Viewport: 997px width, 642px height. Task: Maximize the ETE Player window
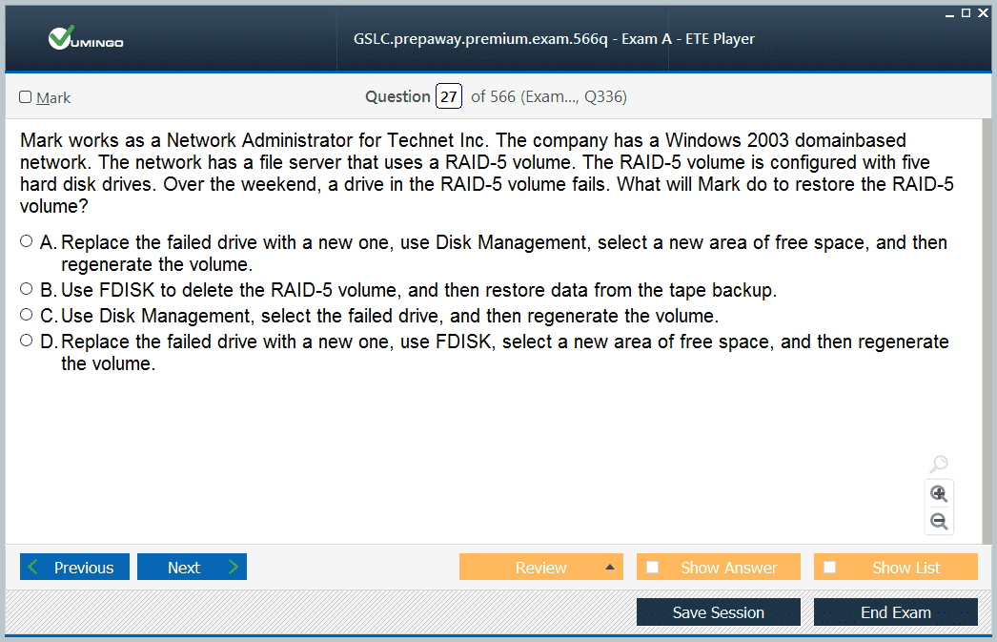point(966,12)
